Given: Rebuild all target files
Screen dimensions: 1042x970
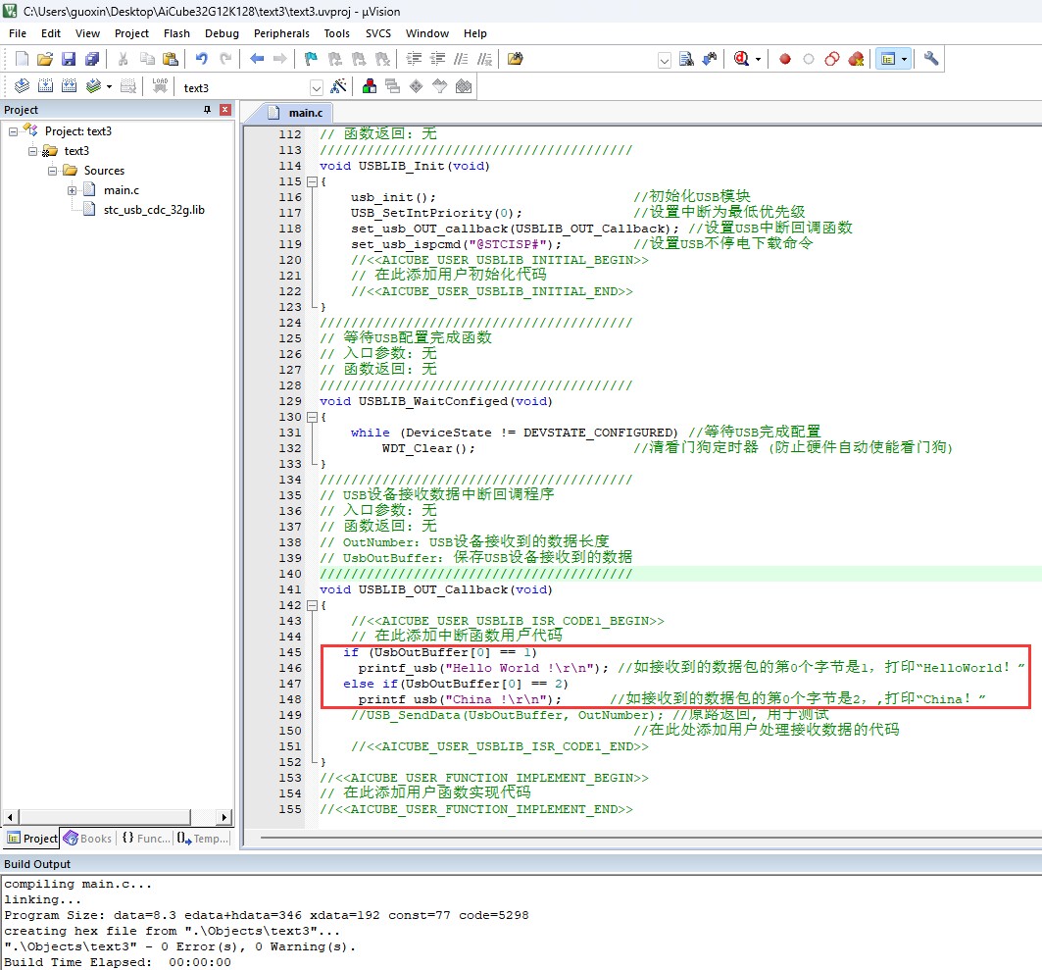Looking at the screenshot, I should (69, 86).
